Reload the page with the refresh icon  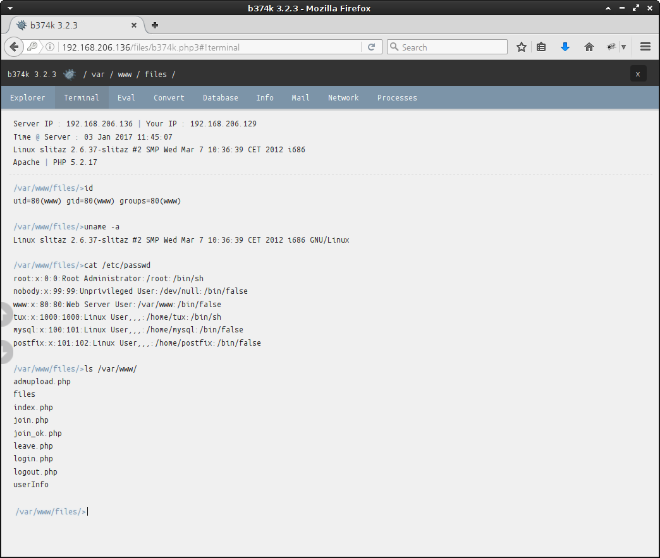pyautogui.click(x=371, y=47)
